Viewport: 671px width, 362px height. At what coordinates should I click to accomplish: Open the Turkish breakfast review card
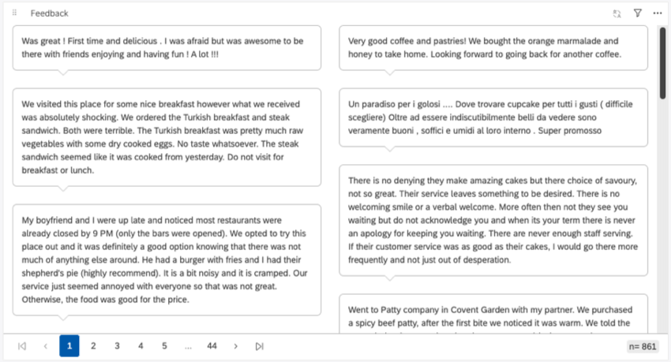click(x=167, y=137)
